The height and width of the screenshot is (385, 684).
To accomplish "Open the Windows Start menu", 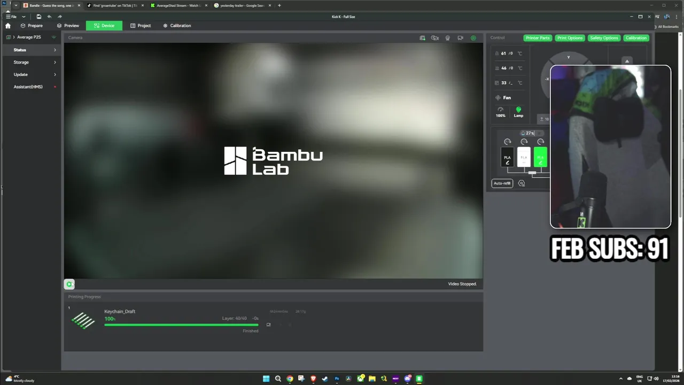I will click(266, 379).
